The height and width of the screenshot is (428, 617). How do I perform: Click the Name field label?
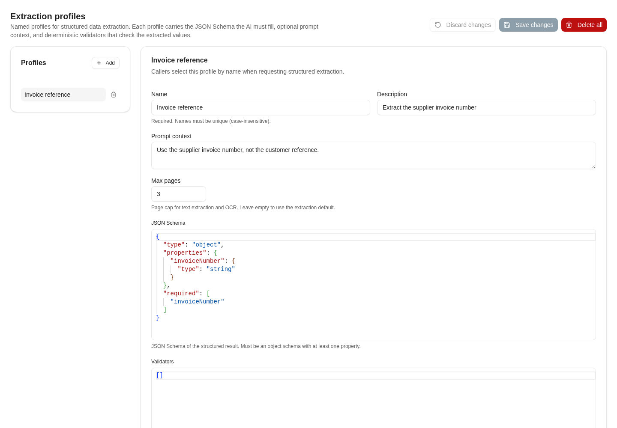click(x=159, y=94)
